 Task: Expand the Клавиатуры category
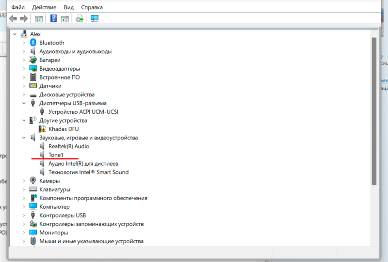pos(24,189)
